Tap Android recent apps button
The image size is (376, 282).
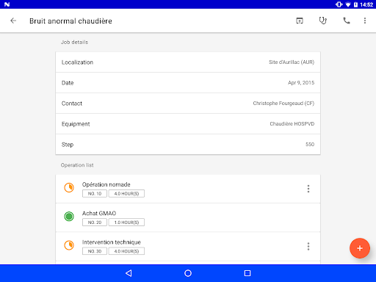coord(247,273)
